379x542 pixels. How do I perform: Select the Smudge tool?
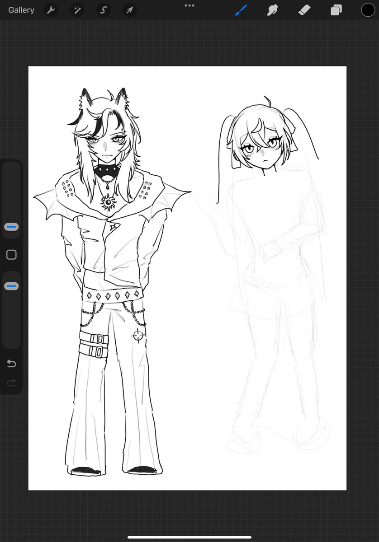click(x=273, y=10)
